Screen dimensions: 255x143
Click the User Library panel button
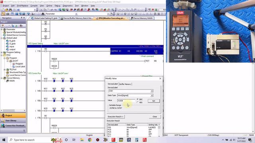pos(13,121)
